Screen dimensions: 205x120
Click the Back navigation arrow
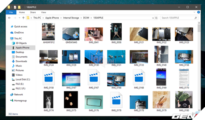click(x=9, y=18)
